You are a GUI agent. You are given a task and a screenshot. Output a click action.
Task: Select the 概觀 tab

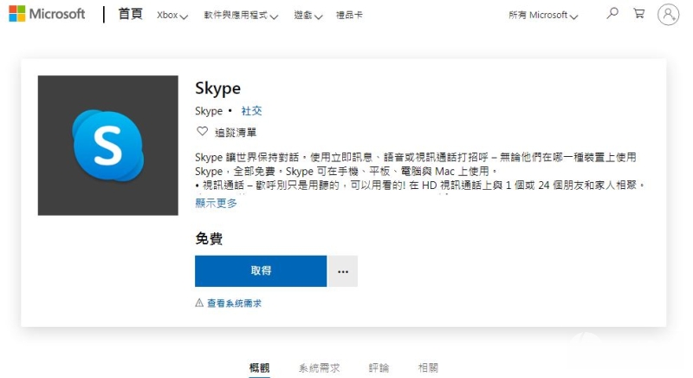coord(259,368)
